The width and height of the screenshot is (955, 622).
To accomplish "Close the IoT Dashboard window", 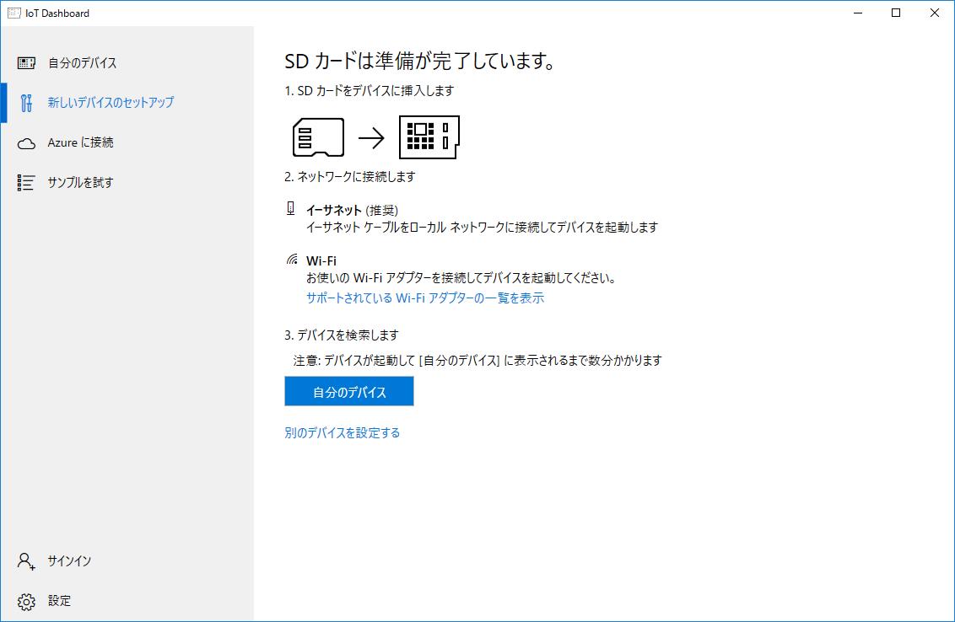I will tap(934, 13).
